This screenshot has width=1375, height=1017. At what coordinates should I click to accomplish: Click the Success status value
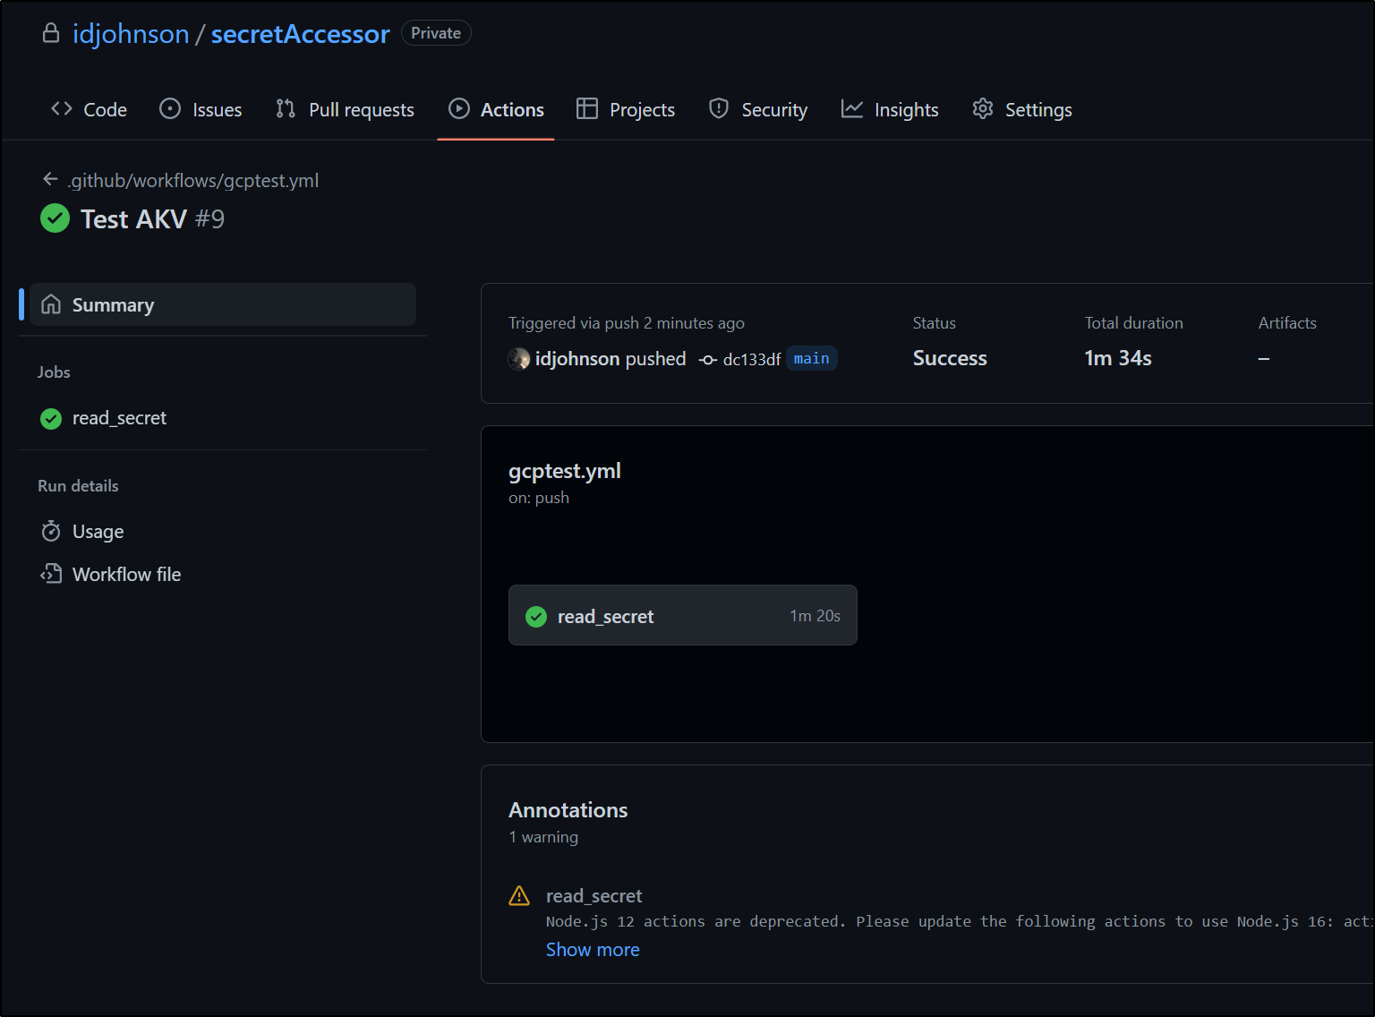pos(950,358)
